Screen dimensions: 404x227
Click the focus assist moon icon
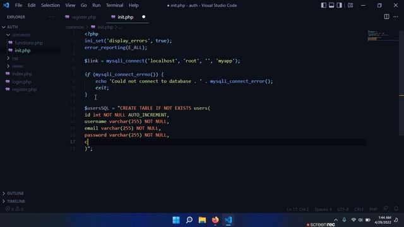click(x=396, y=220)
